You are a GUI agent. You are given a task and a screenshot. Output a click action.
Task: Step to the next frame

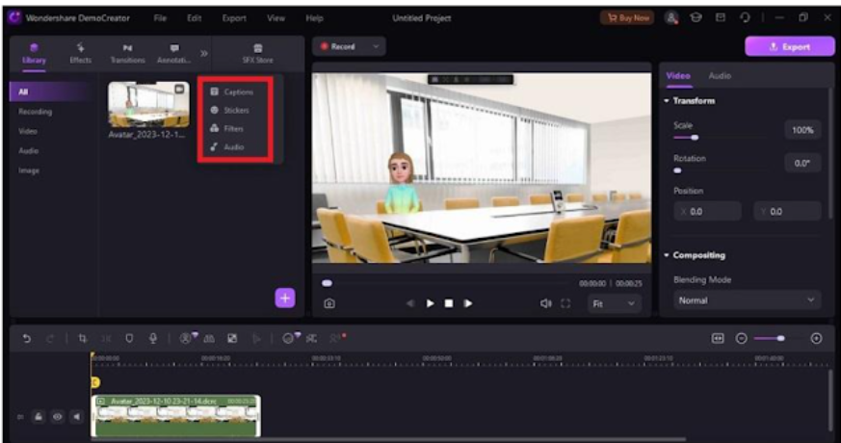(468, 303)
